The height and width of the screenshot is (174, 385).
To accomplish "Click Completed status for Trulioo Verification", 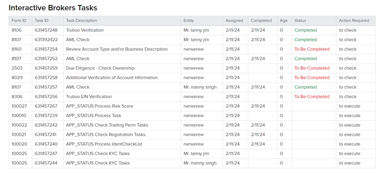I will click(305, 30).
